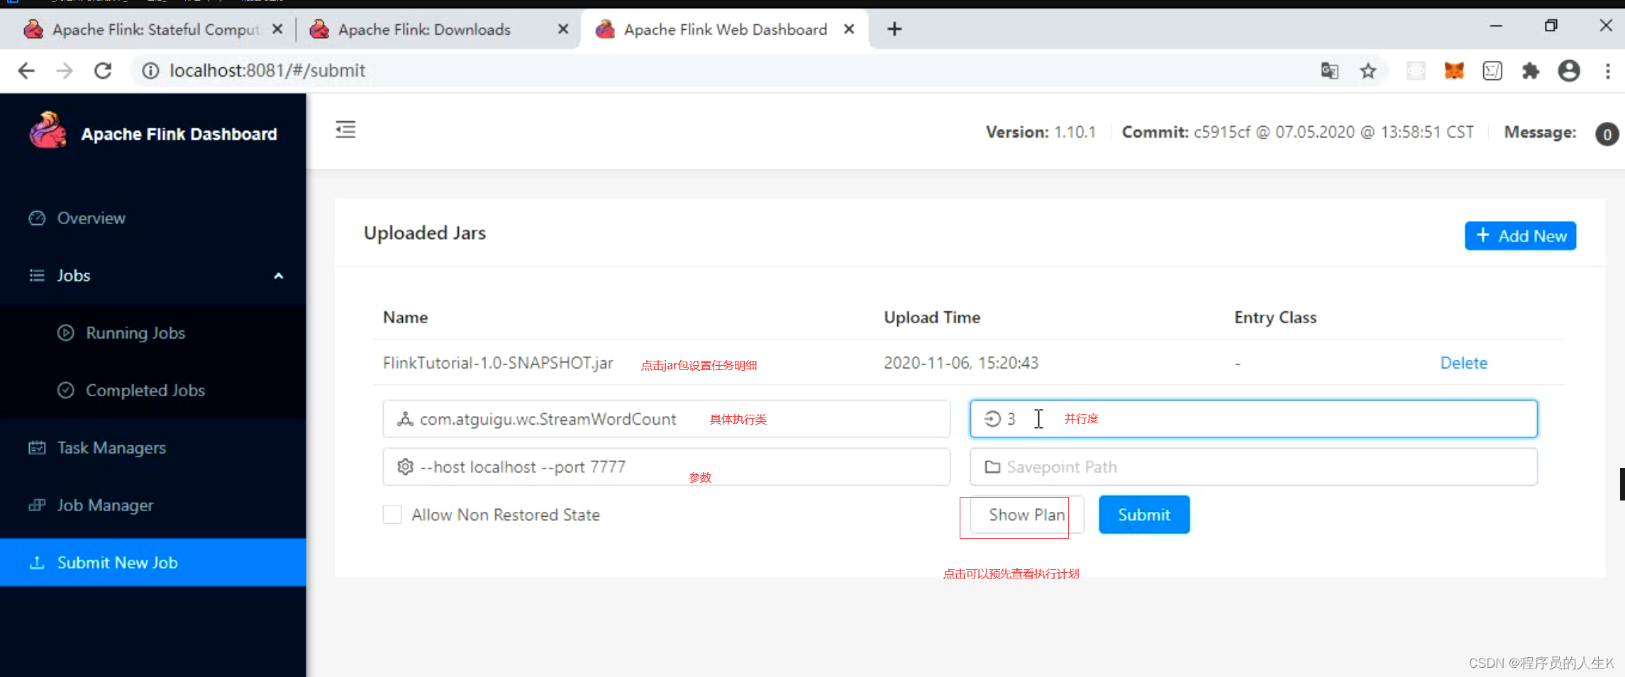1625x677 pixels.
Task: Open the Chrome three-dot menu
Action: coord(1608,70)
